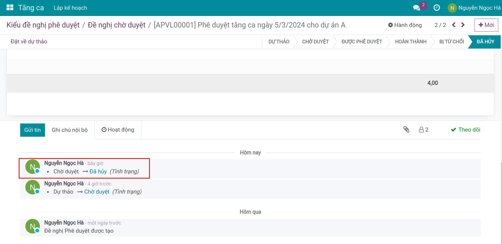Toggle the Theo dõi following checkmark
This screenshot has height=244, width=502.
[466, 130]
